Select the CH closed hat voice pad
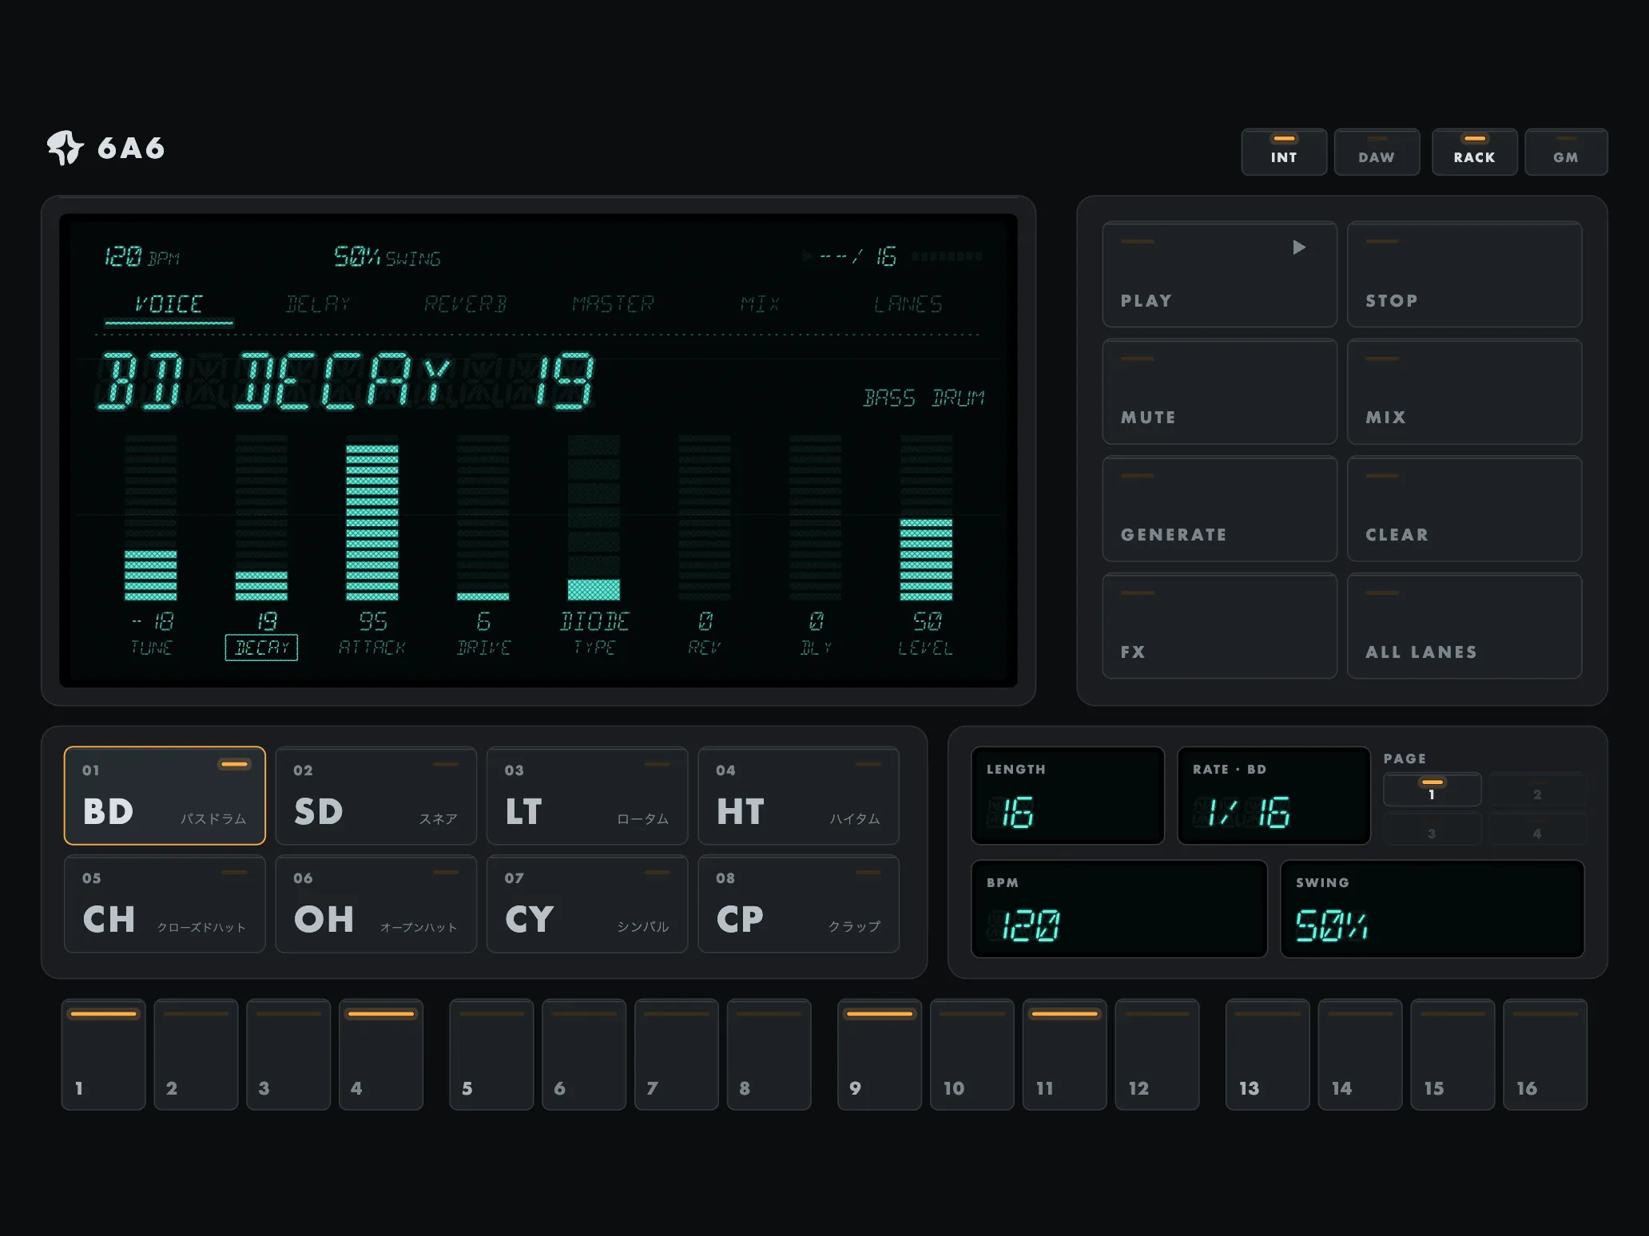Image resolution: width=1649 pixels, height=1236 pixels. 165,904
